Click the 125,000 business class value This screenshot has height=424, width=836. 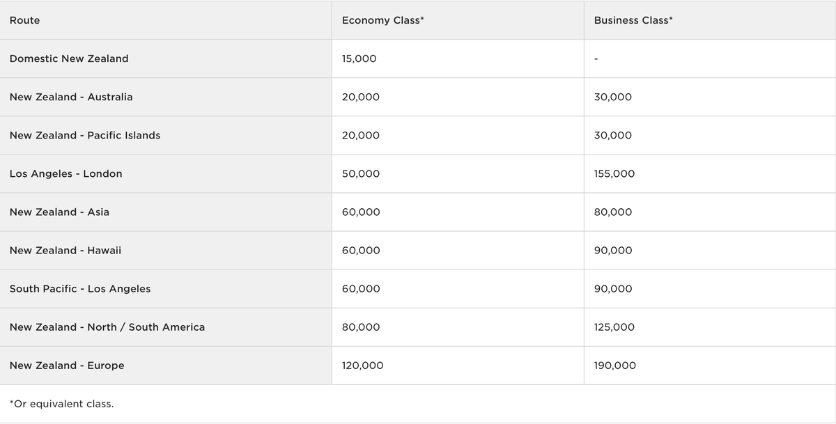tap(614, 327)
